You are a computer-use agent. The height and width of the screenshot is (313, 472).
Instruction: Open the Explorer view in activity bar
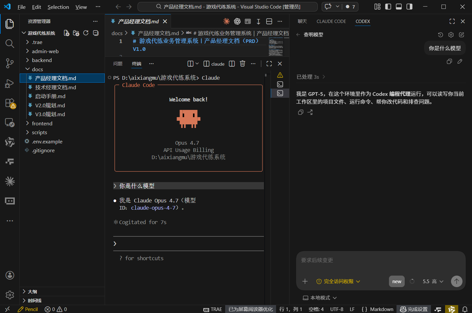click(10, 24)
